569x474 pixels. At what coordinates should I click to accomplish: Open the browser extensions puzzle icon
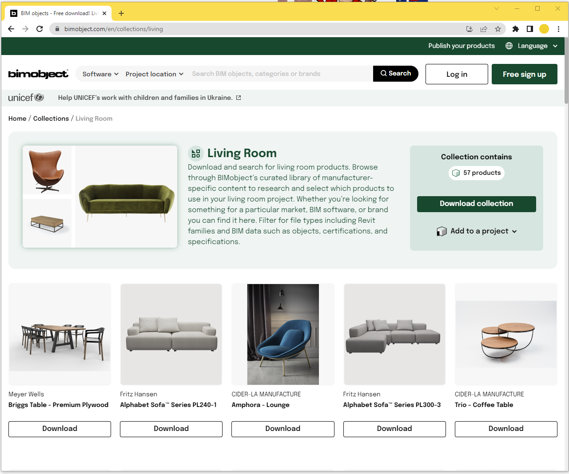(515, 29)
